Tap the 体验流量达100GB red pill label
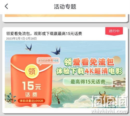The height and width of the screenshot is (116, 130). pyautogui.click(x=31, y=101)
